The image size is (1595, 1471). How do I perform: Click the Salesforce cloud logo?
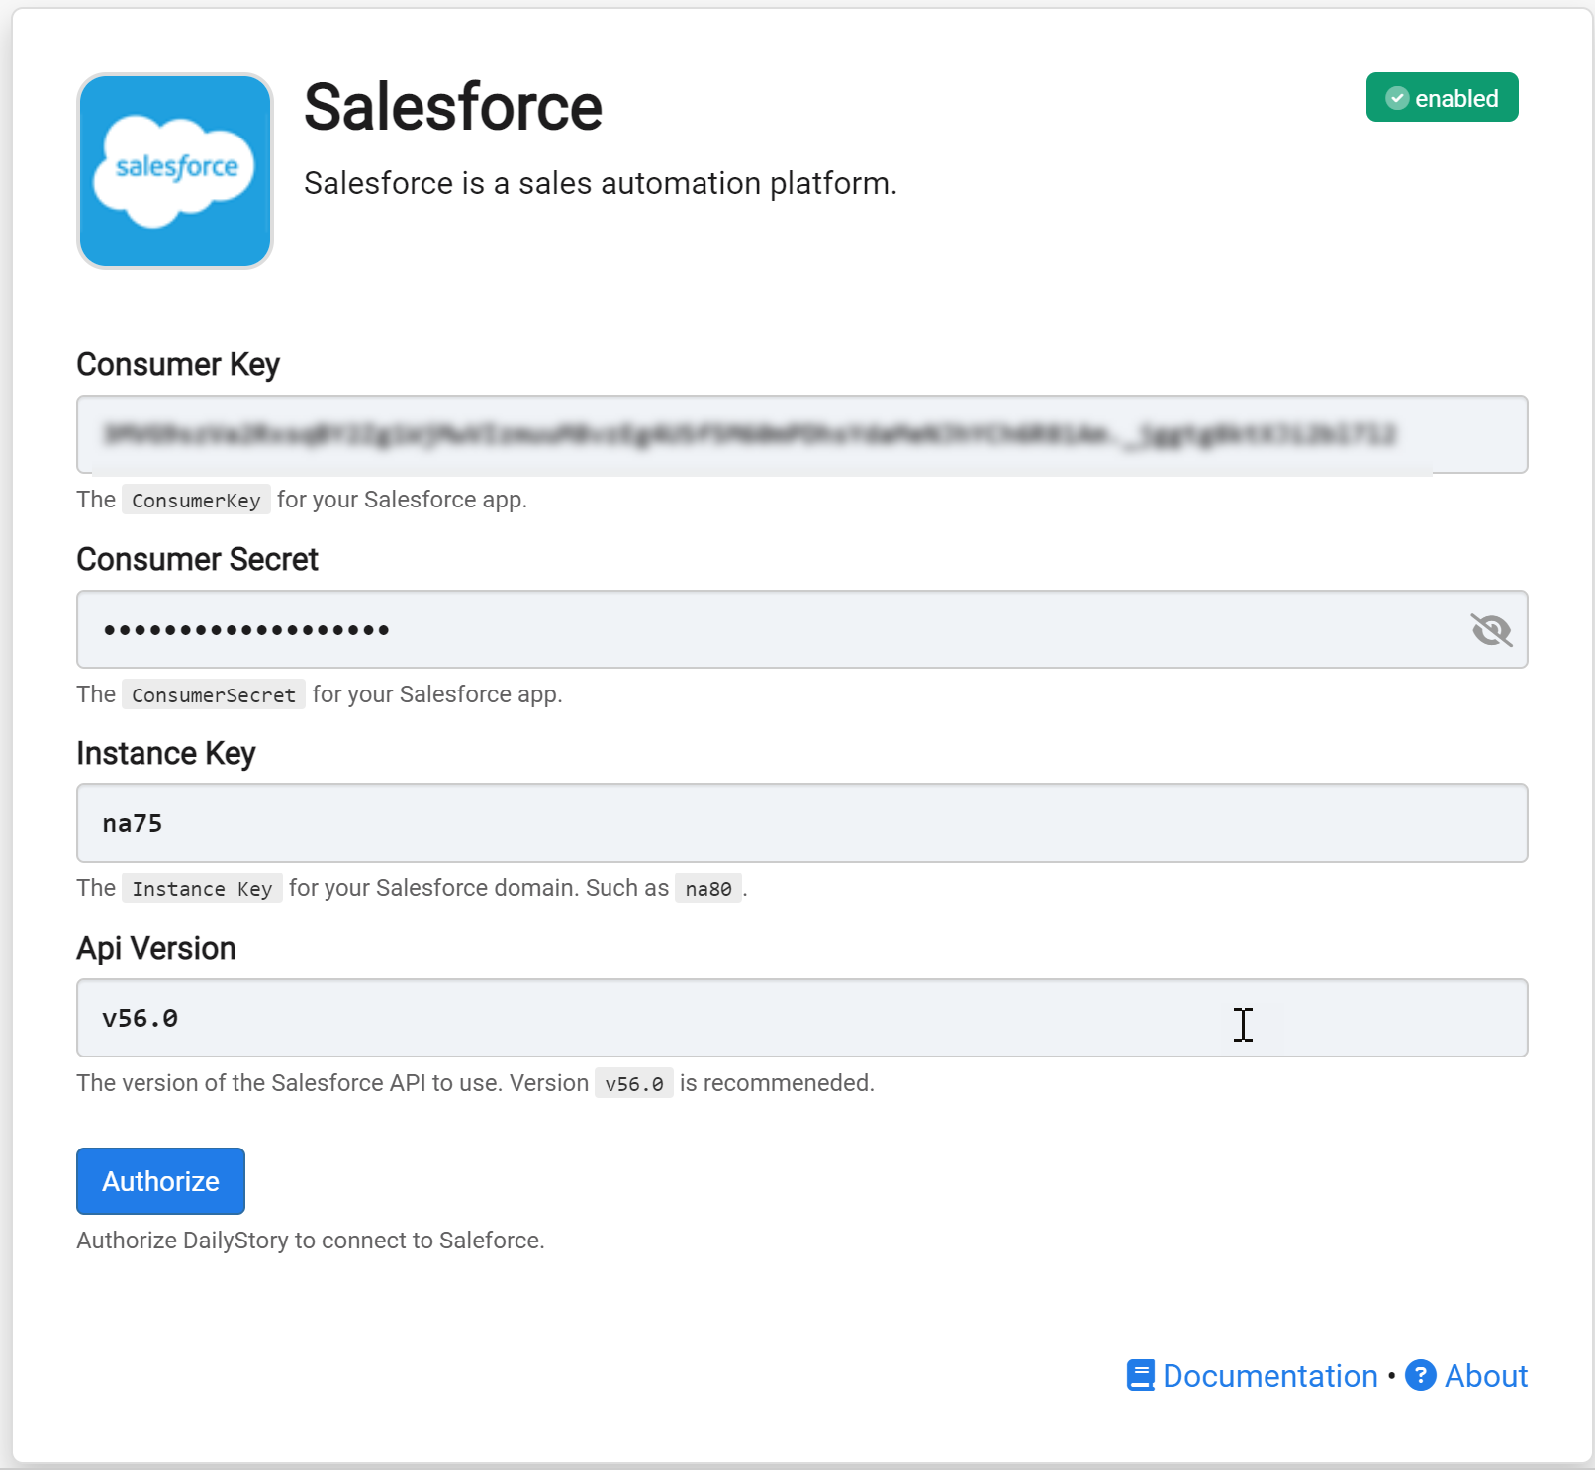175,171
